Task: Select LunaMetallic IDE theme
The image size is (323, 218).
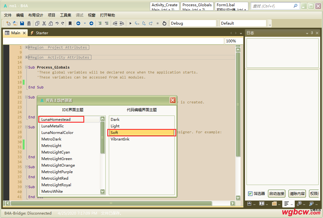Action: point(69,126)
